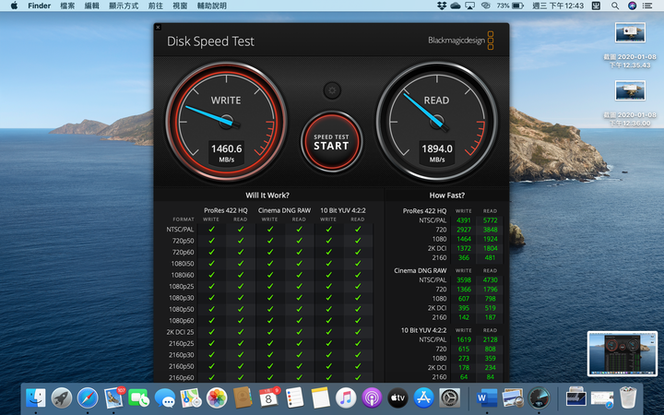Viewport: 664px width, 415px height.
Task: Click the 2K DCI 25 format row label
Action: tap(180, 332)
